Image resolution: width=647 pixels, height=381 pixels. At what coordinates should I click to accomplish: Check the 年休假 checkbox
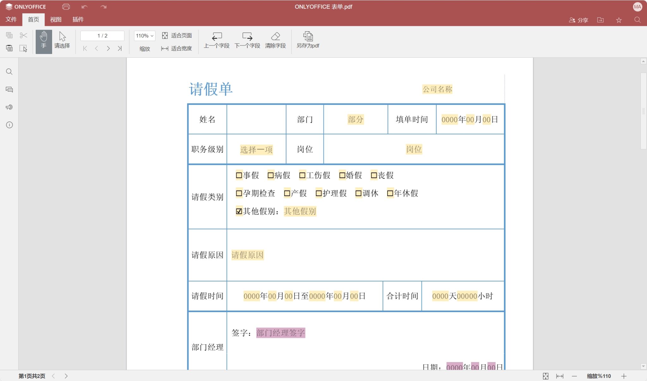click(x=390, y=193)
